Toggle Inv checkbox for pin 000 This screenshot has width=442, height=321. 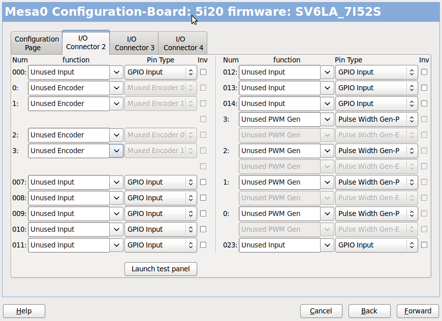coord(203,72)
